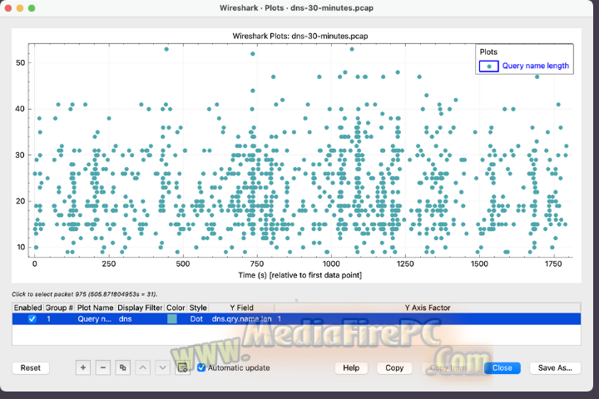This screenshot has width=599, height=399.
Task: Click the 'Plots' legend title
Action: pos(488,52)
